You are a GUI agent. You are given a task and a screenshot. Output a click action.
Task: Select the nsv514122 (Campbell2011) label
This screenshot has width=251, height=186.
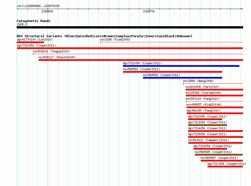208,140
